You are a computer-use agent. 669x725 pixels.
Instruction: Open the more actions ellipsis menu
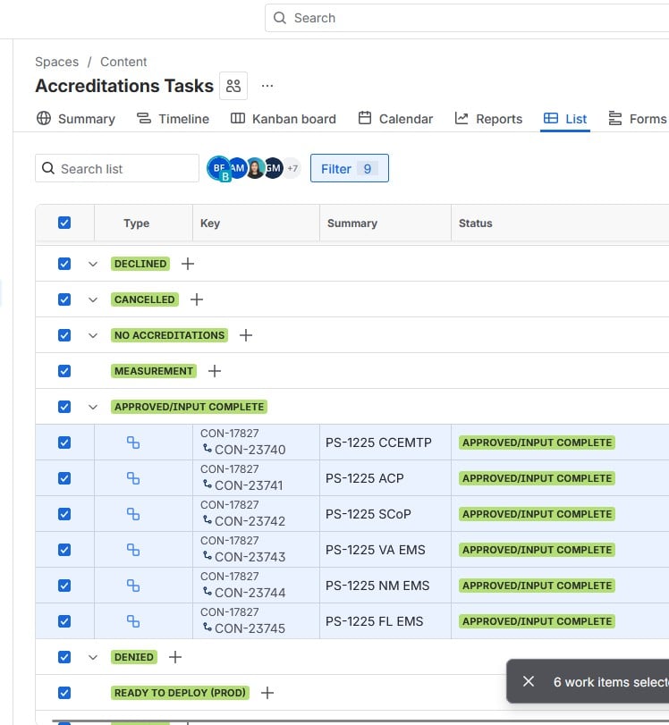click(267, 86)
